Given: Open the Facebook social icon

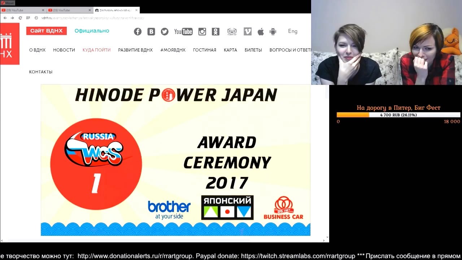Looking at the screenshot, I should pyautogui.click(x=138, y=31).
